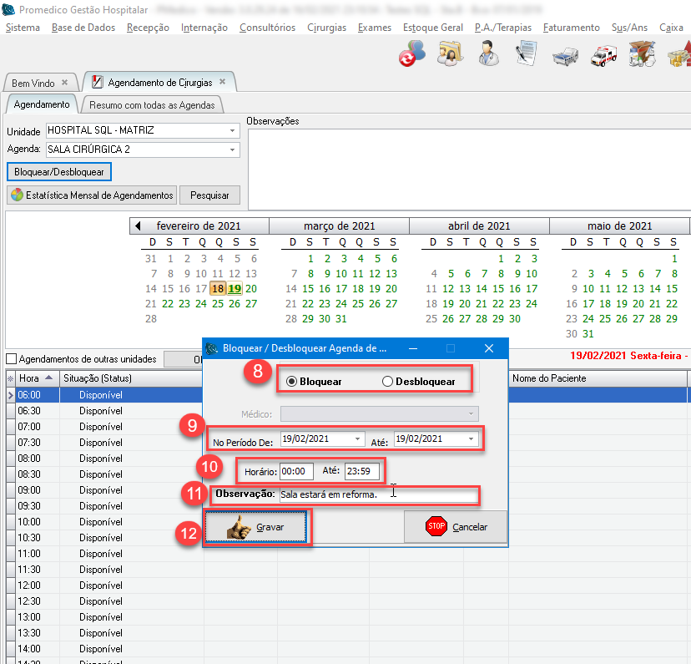Click the Cancelar button in dialog

pyautogui.click(x=456, y=527)
